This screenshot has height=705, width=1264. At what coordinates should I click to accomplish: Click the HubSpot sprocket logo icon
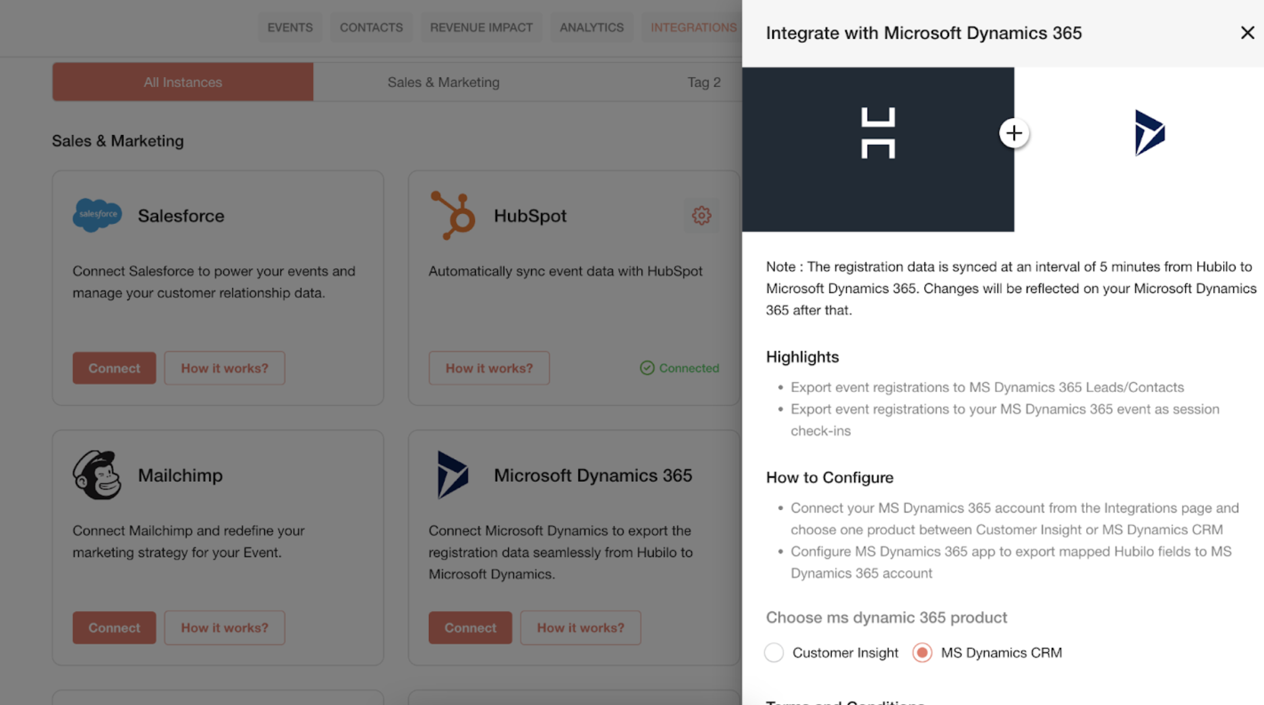click(x=453, y=215)
